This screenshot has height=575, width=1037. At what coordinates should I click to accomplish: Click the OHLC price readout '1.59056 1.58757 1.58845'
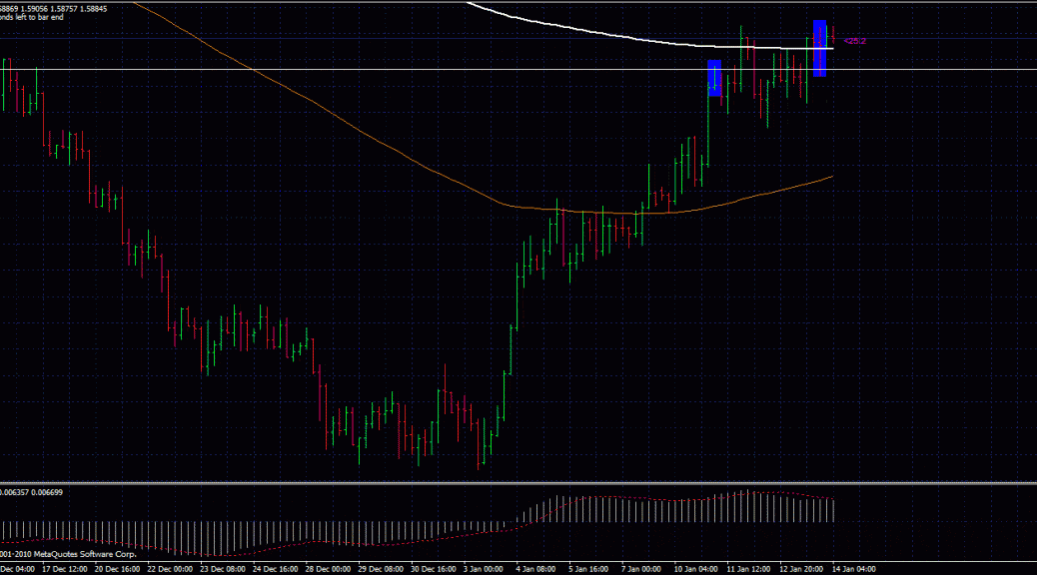pos(64,9)
